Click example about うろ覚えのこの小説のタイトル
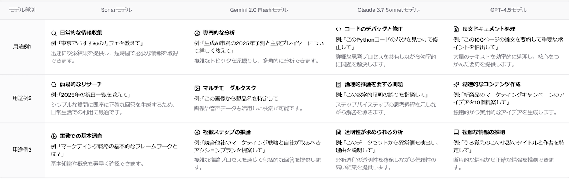The height and width of the screenshot is (180, 569). (x=509, y=146)
